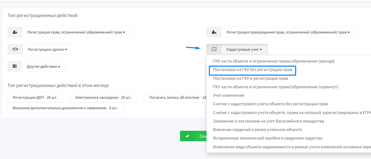
Task: Select the Учет изменений menu entry
Action: tap(228, 95)
